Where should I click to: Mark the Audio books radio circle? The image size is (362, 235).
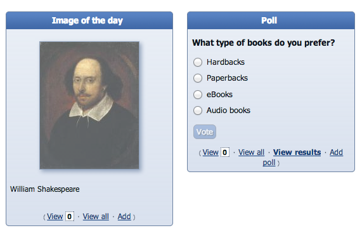click(x=198, y=111)
